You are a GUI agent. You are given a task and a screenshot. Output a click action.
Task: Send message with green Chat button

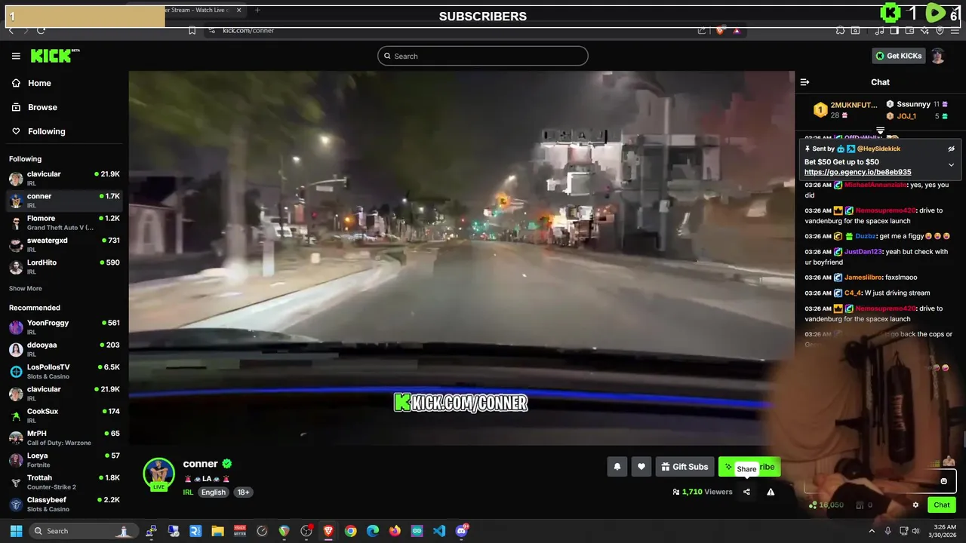coord(942,505)
